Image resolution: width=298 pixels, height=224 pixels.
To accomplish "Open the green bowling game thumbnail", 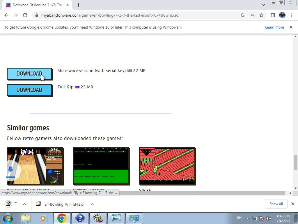I will pyautogui.click(x=101, y=166).
